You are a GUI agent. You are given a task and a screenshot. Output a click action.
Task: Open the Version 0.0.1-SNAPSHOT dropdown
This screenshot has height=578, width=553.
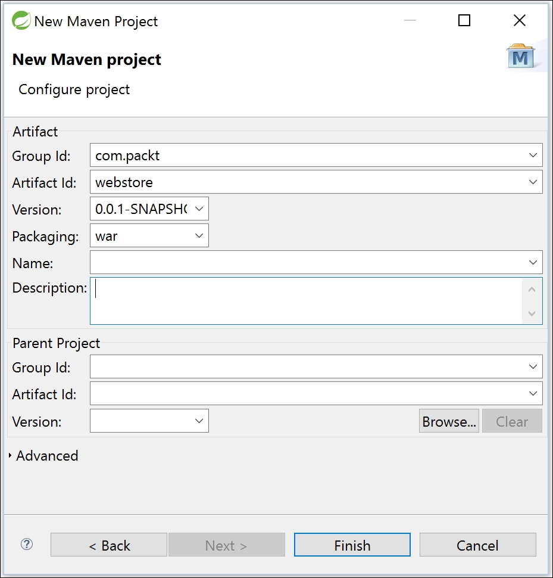199,209
